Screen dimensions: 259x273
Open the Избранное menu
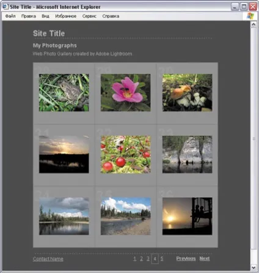(66, 16)
